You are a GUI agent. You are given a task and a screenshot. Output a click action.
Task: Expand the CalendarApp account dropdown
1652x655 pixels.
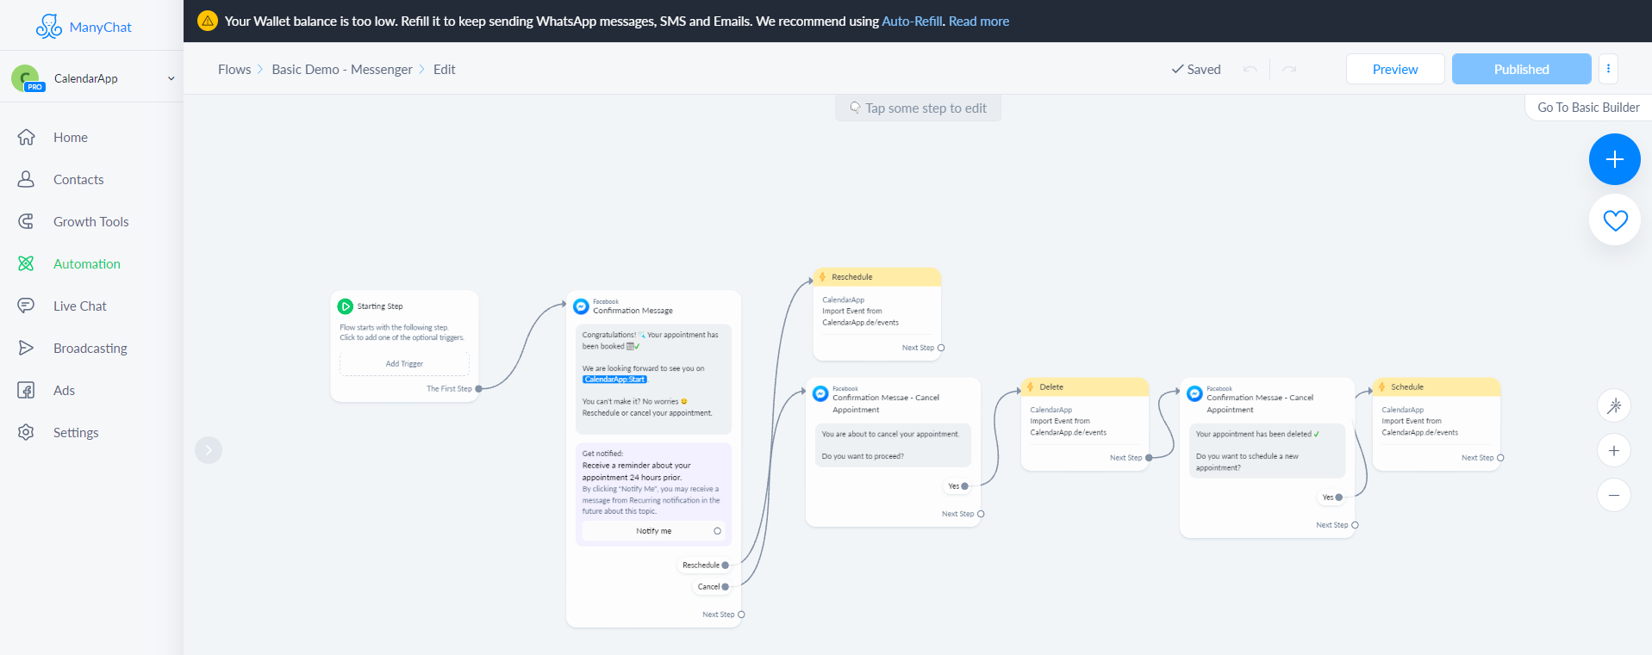click(x=171, y=78)
